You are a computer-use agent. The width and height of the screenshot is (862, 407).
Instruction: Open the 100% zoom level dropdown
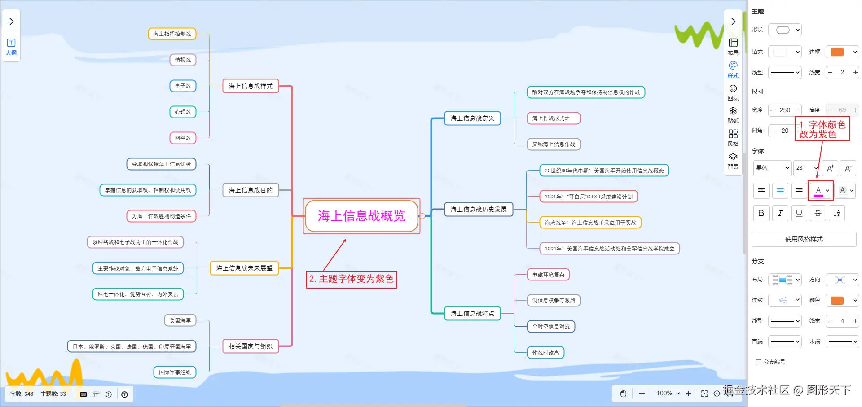(x=668, y=394)
